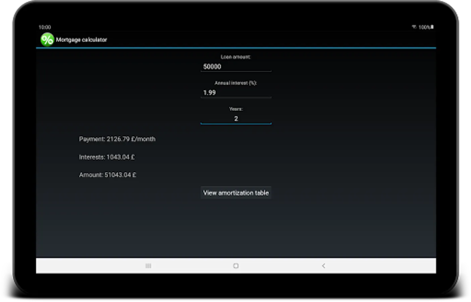The height and width of the screenshot is (302, 471).
Task: Tap the battery status icon
Action: pos(432,27)
